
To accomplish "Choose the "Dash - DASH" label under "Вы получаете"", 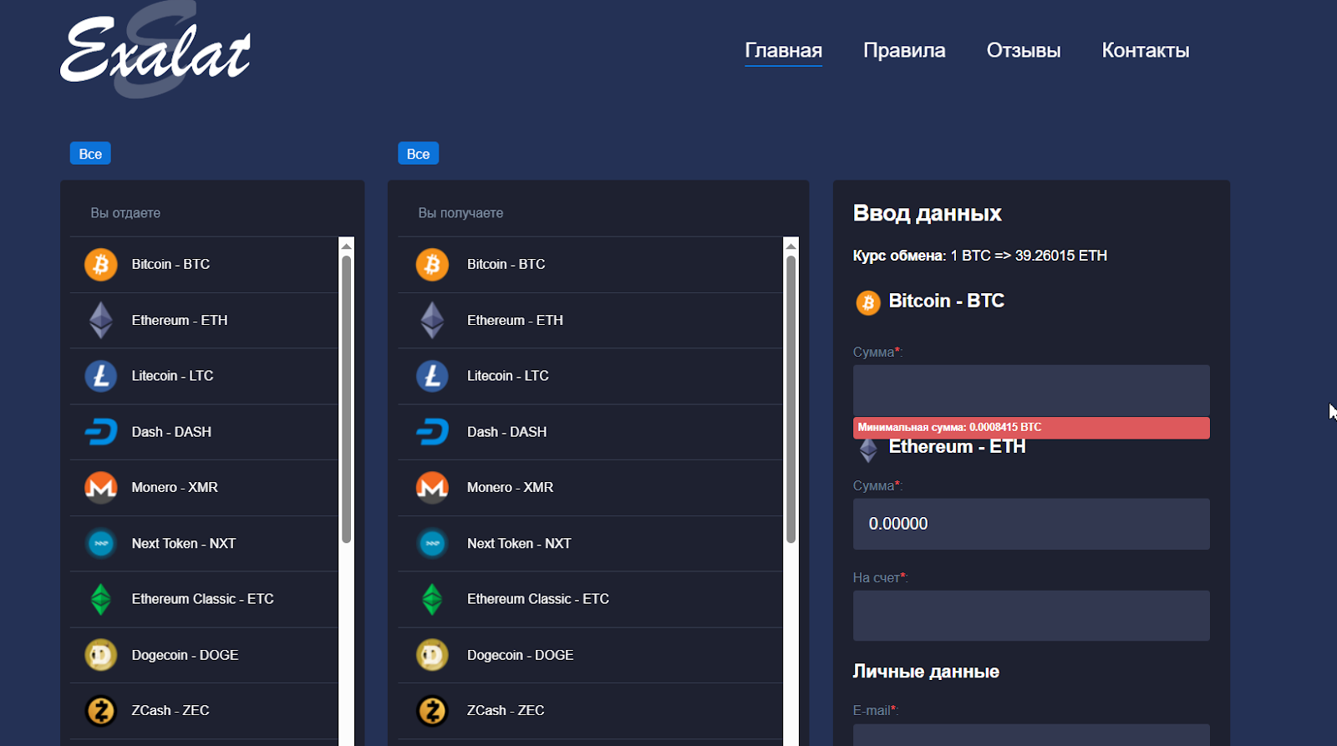I will [507, 432].
